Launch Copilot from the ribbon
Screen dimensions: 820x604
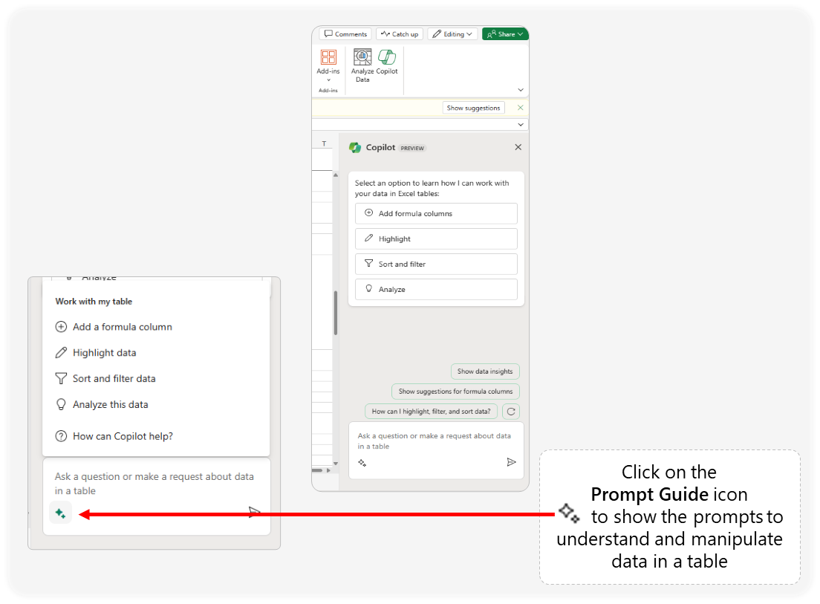coord(387,63)
